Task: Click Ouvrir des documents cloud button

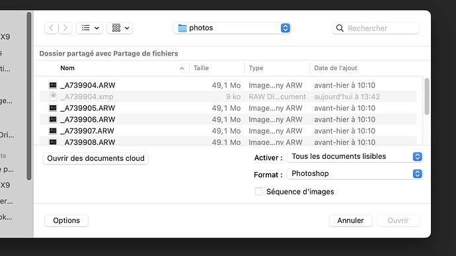Action: (x=96, y=158)
